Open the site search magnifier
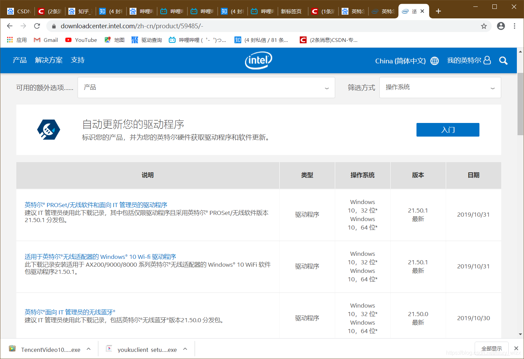Image resolution: width=524 pixels, height=359 pixels. [503, 61]
